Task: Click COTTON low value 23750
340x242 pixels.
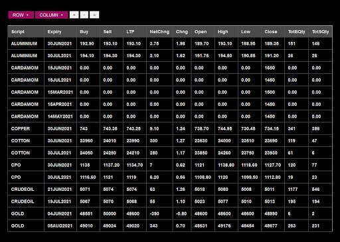Action: 248,153
